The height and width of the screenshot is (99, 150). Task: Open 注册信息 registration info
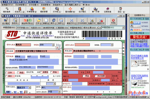pyautogui.click(x=107, y=10)
